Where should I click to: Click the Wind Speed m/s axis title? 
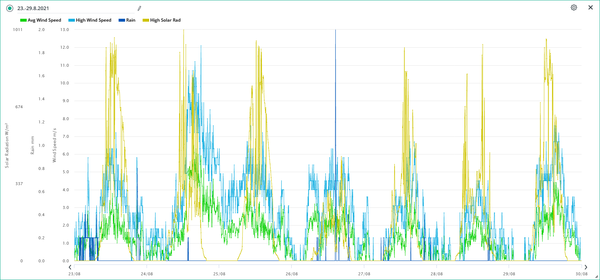(55, 145)
